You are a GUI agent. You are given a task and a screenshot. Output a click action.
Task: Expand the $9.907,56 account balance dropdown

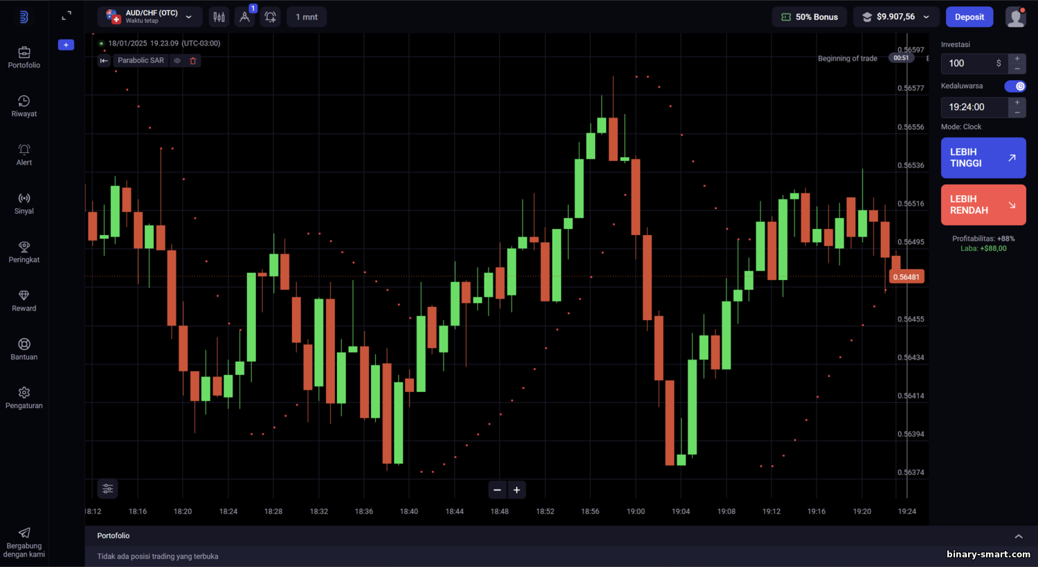coord(896,17)
